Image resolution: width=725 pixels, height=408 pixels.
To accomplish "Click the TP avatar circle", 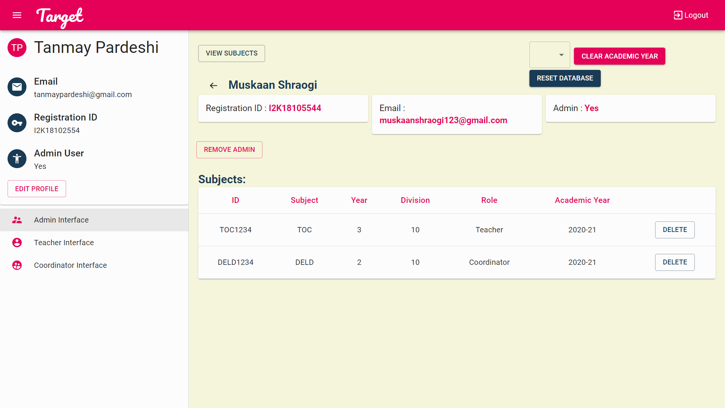I will click(x=17, y=48).
